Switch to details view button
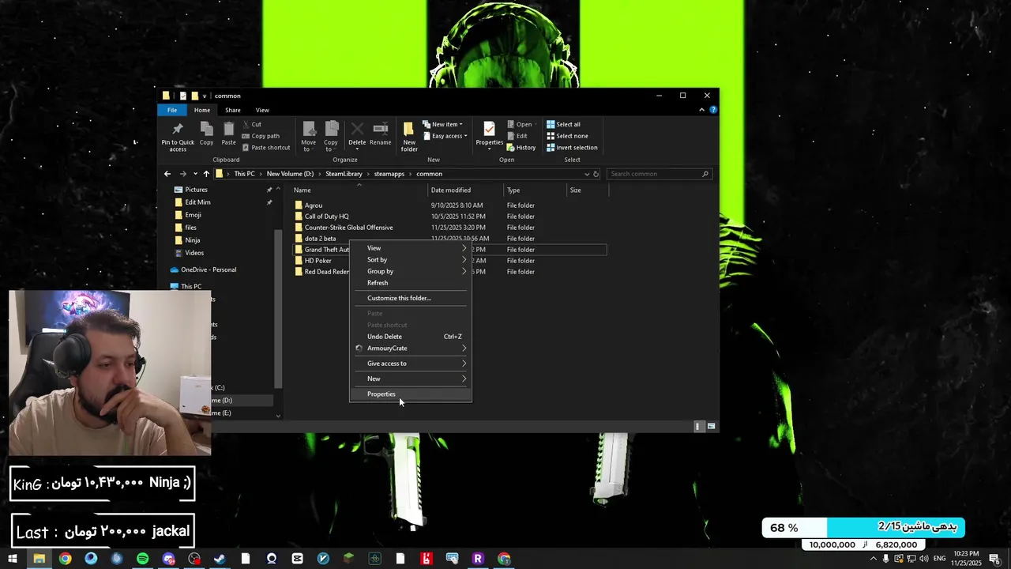 [697, 426]
